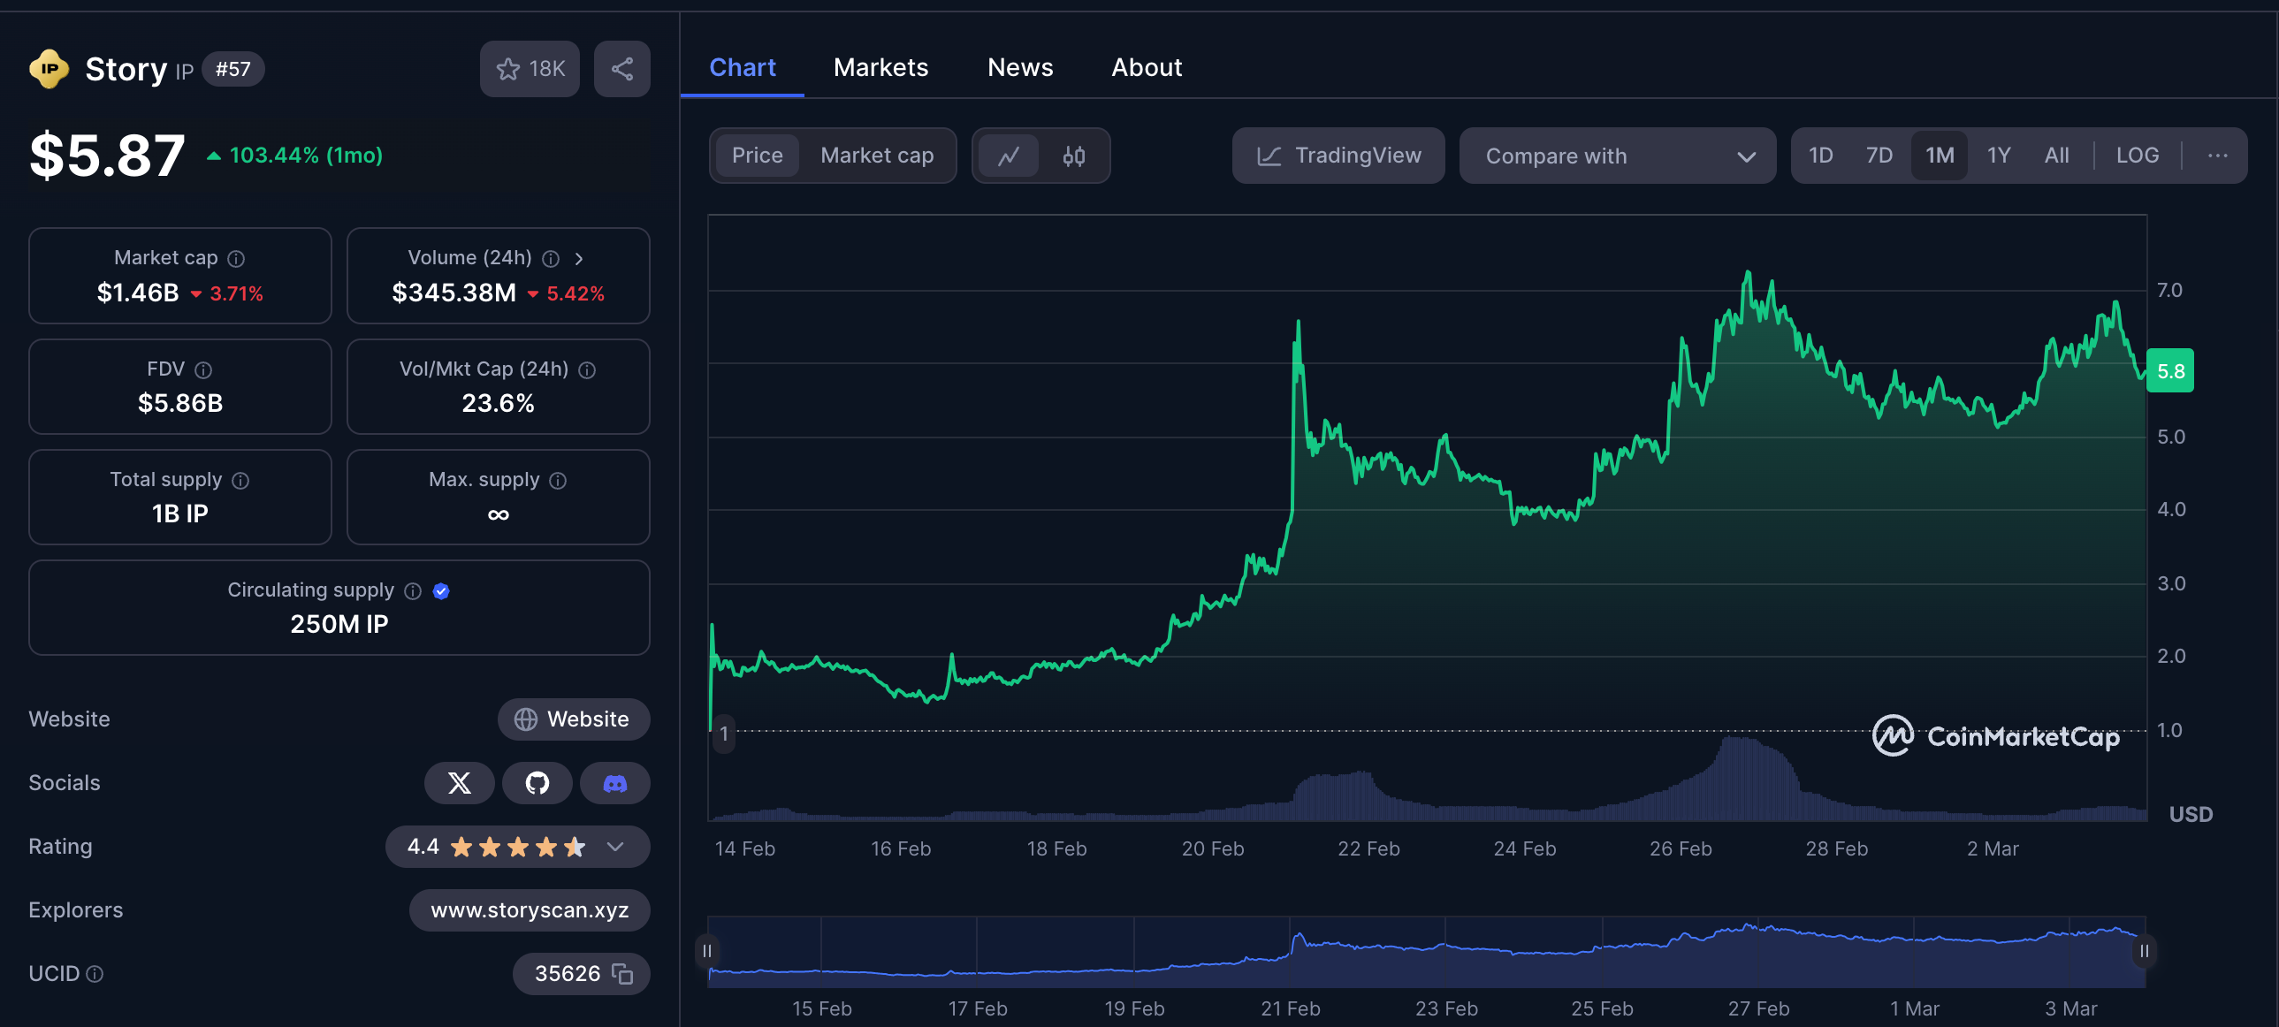This screenshot has width=2279, height=1027.
Task: Select the All time range
Action: point(2057,156)
